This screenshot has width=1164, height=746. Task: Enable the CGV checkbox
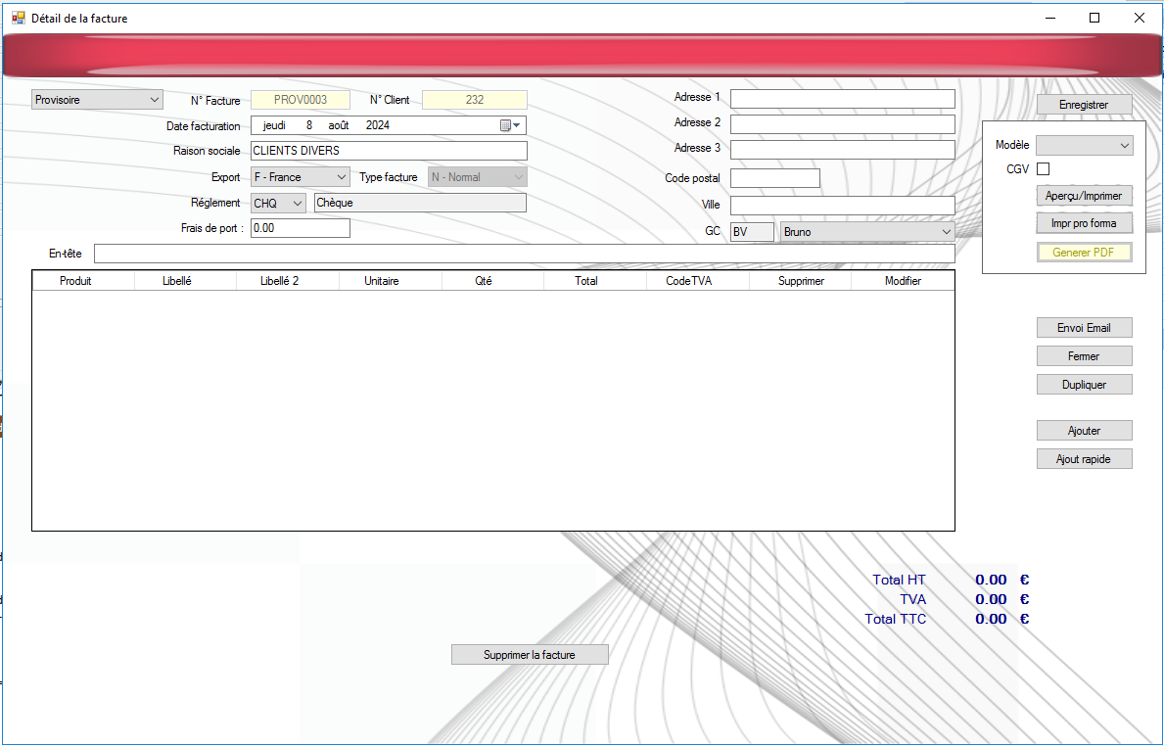1043,169
